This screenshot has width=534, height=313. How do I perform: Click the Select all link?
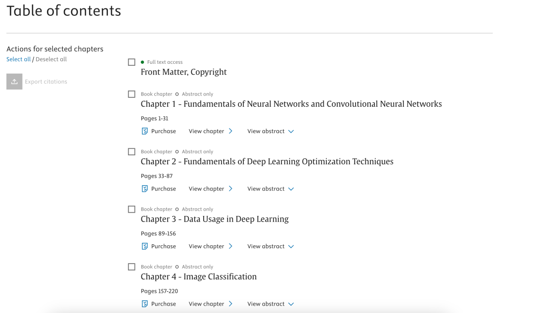tap(18, 59)
